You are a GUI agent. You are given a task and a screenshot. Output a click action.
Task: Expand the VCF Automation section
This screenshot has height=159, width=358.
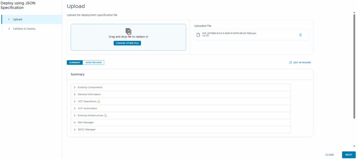(181, 109)
